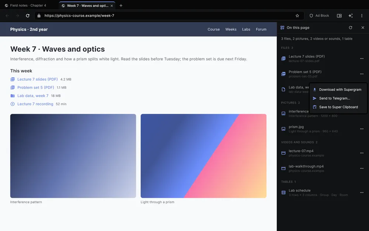
Task: Reload the page with the browser refresh icon
Action: (28, 16)
